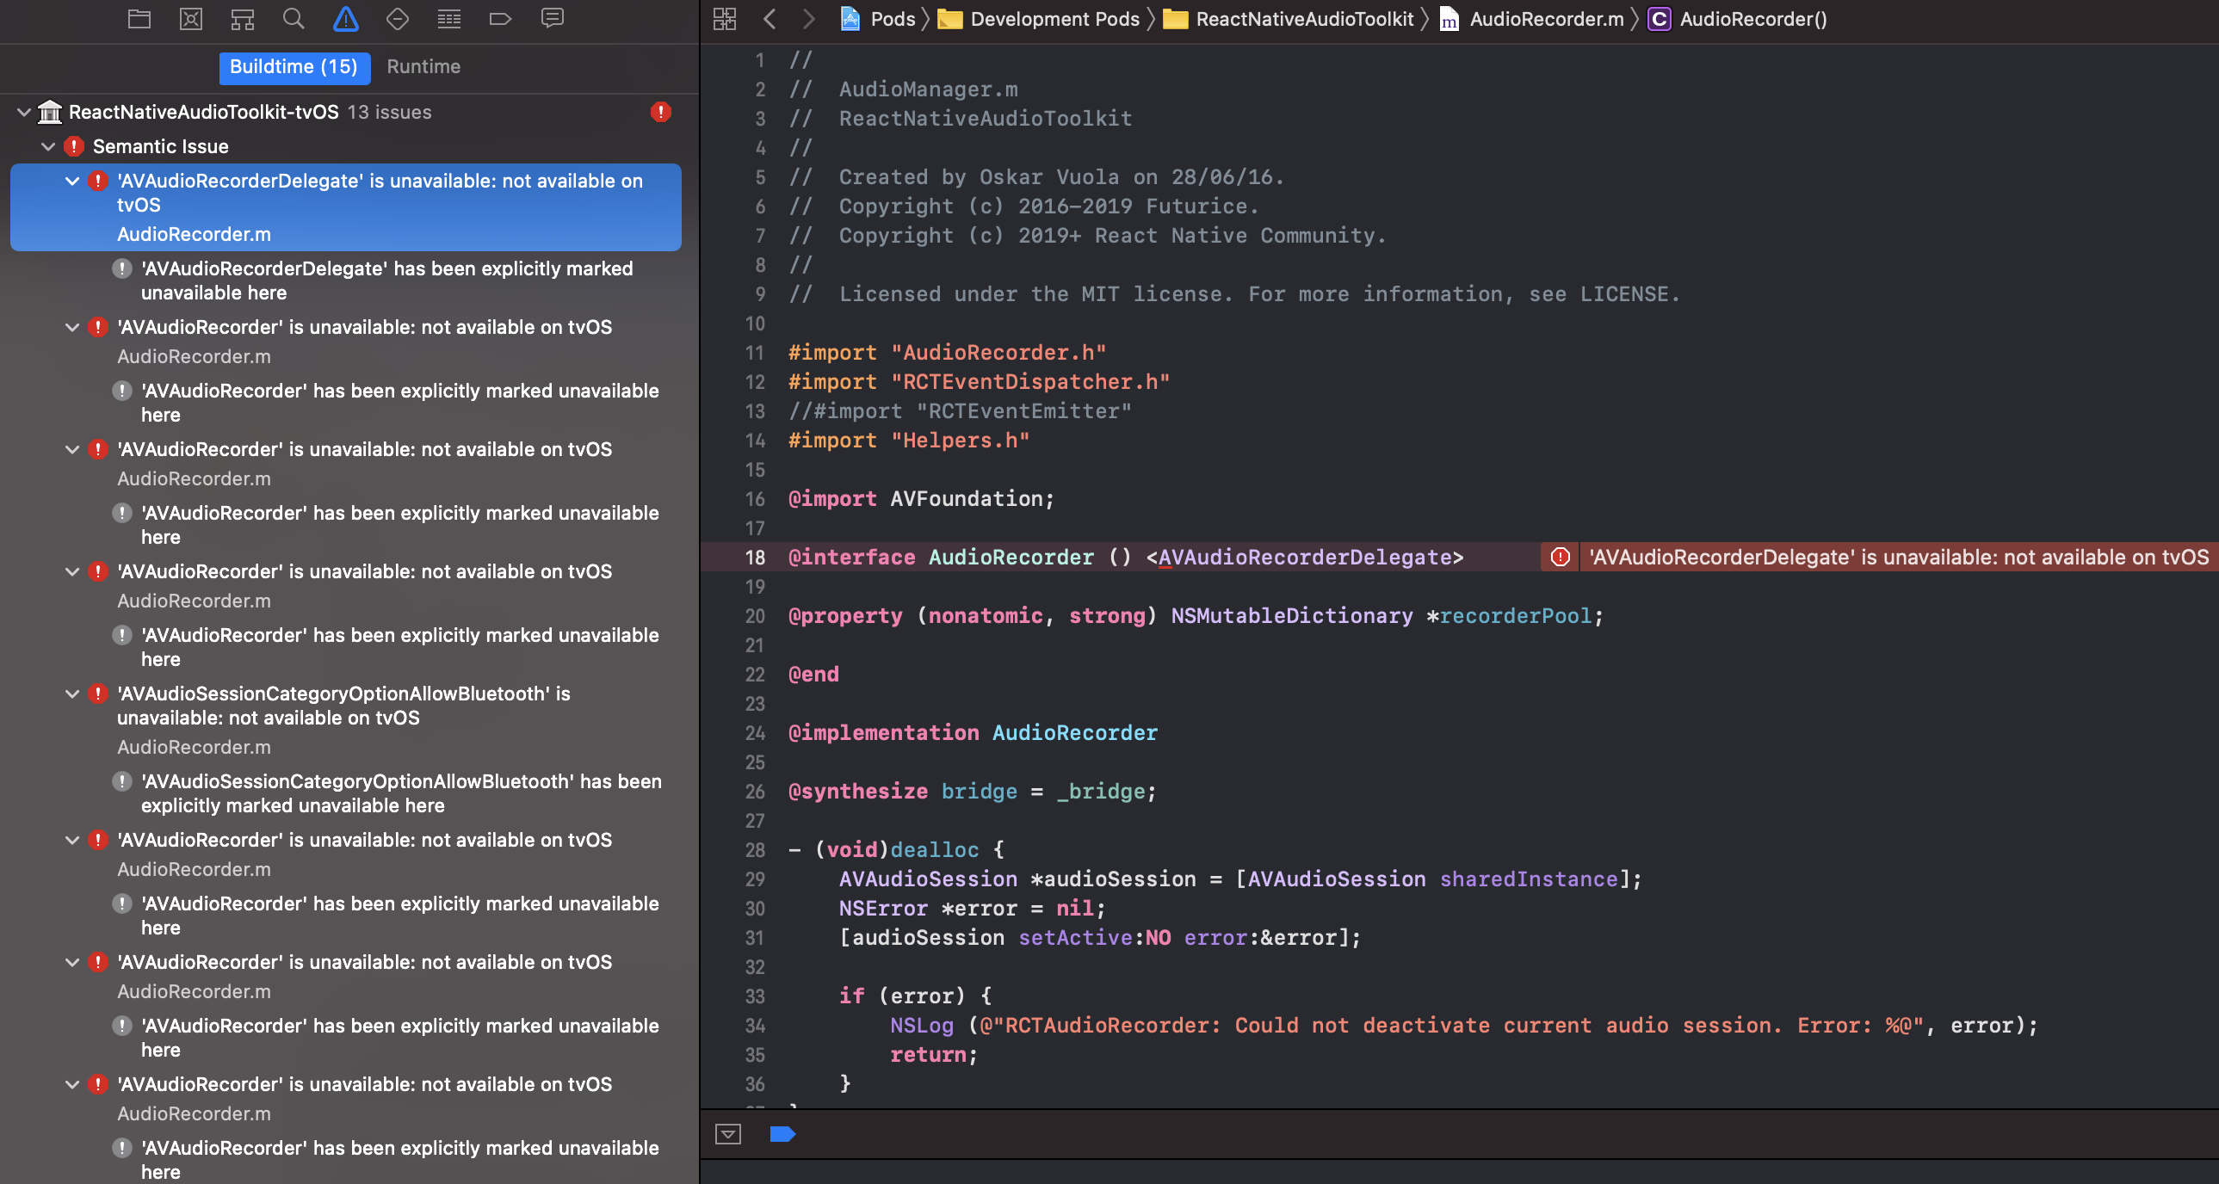Navigate back using the editor back arrow

(x=770, y=18)
